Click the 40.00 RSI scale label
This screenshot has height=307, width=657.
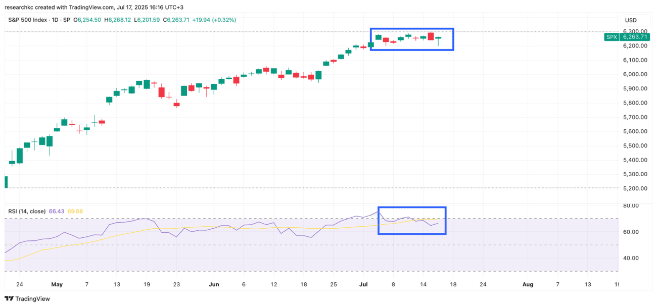click(631, 258)
